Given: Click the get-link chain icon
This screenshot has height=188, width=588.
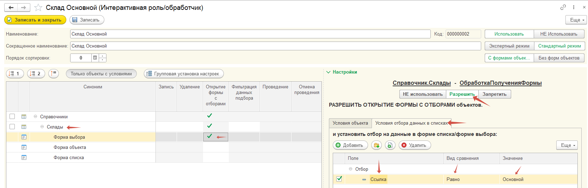Looking at the screenshot, I should click(563, 7).
